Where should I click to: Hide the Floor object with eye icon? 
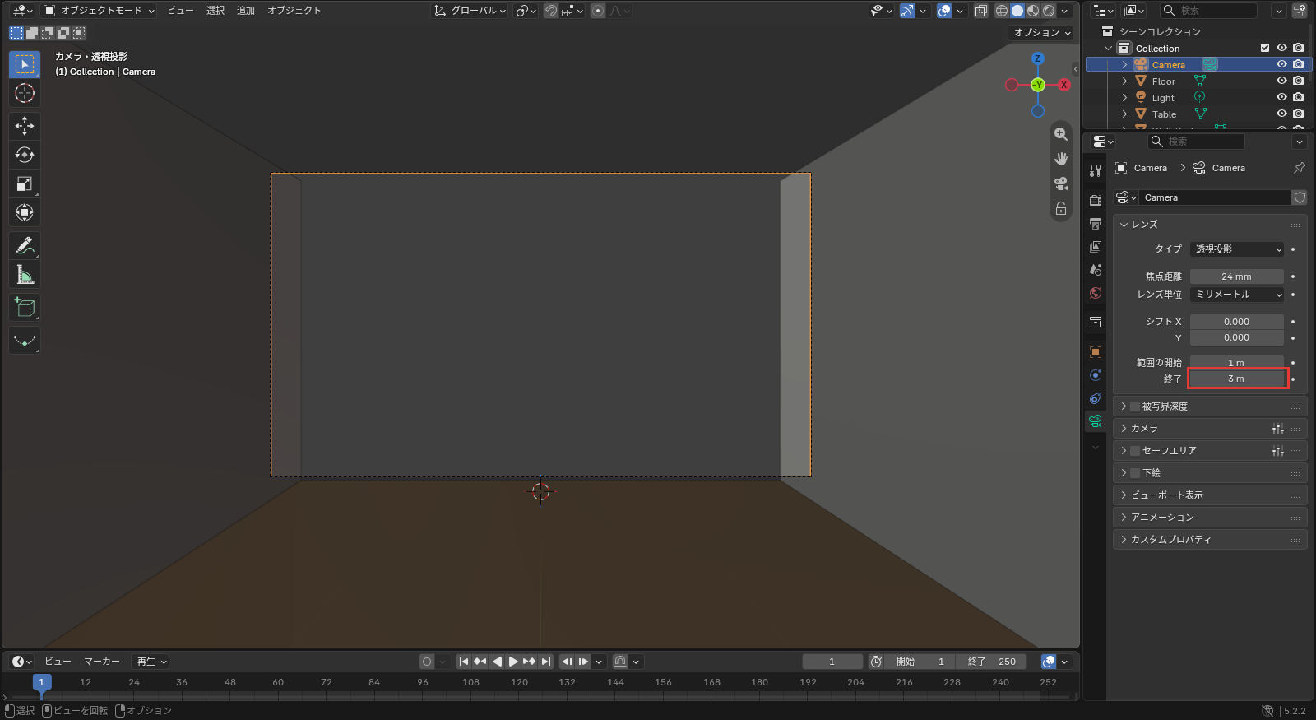1281,81
